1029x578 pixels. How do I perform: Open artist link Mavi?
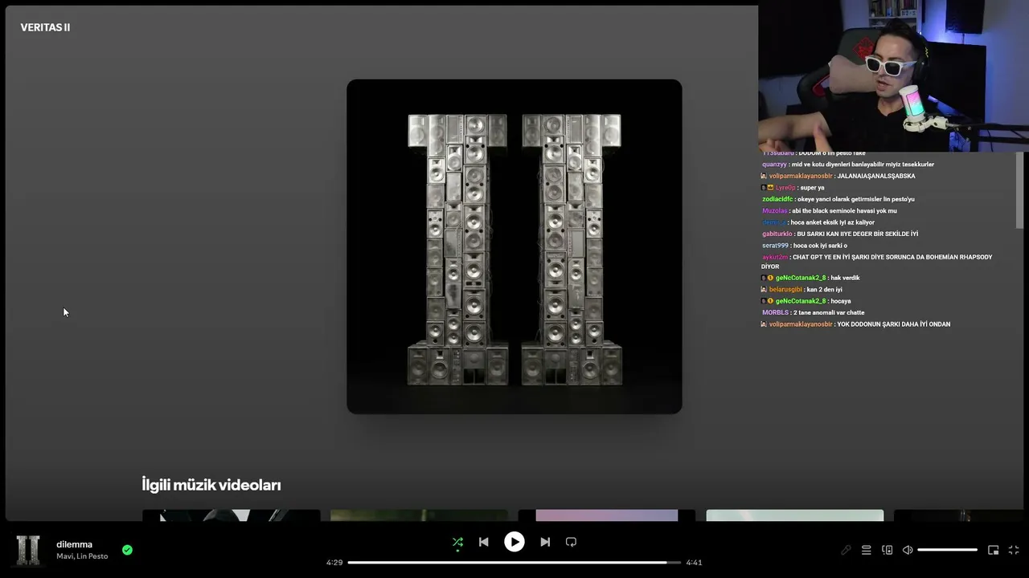coord(64,556)
